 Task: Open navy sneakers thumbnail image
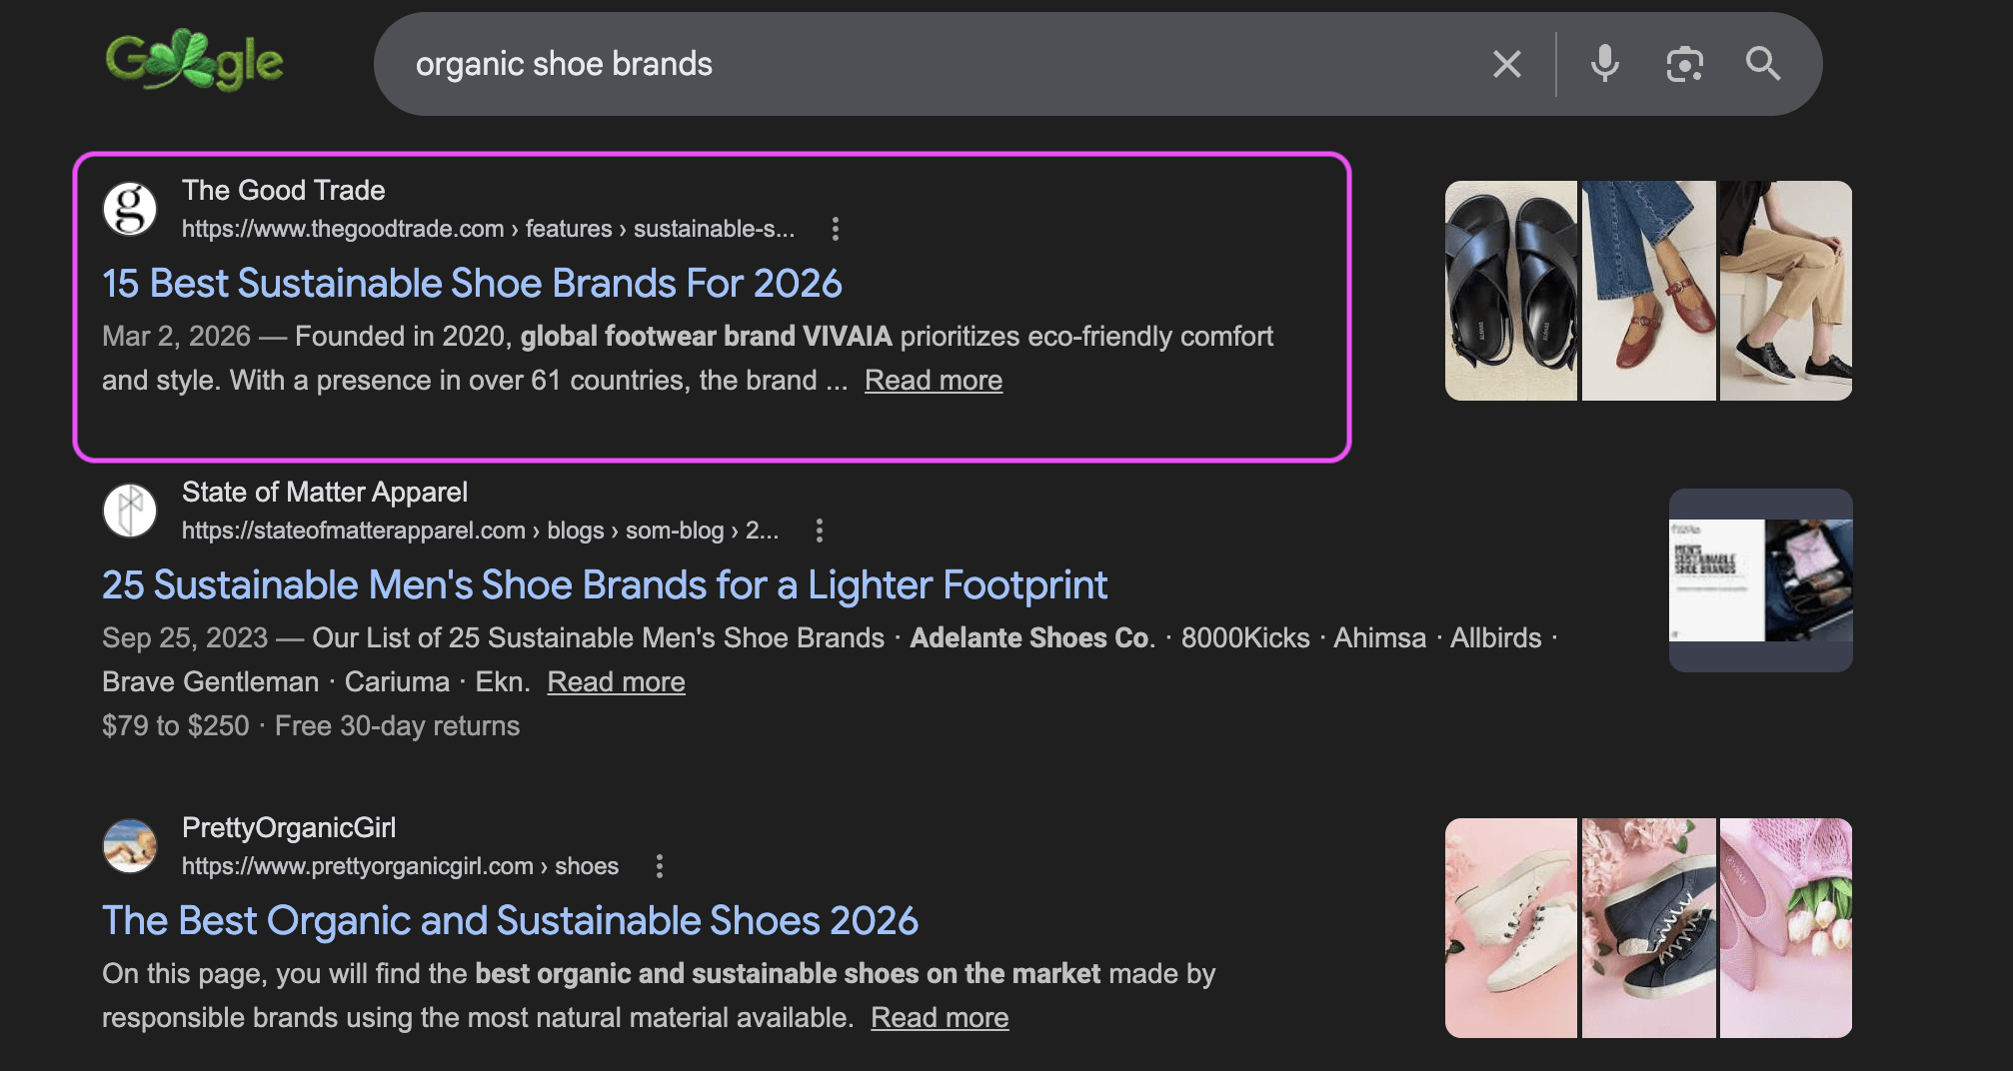pos(1649,928)
